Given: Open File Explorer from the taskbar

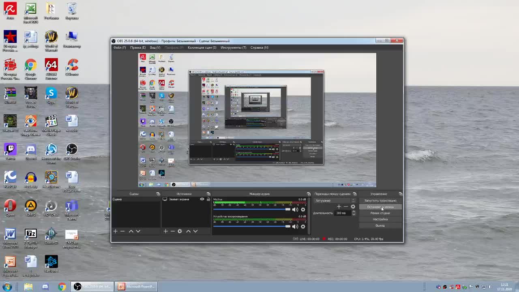Looking at the screenshot, I should point(28,287).
